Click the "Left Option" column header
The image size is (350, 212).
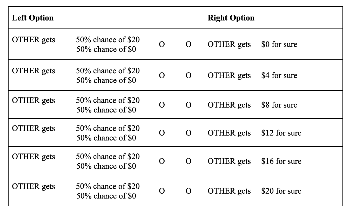tap(33, 18)
